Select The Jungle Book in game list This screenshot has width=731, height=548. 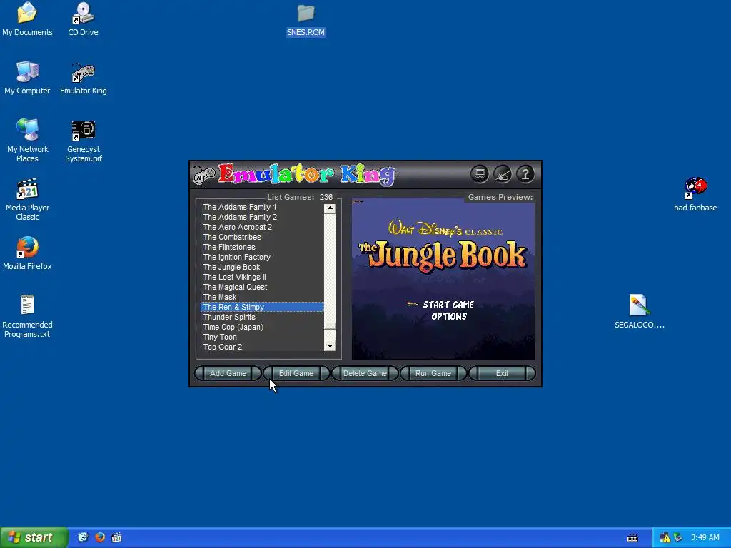(x=262, y=267)
